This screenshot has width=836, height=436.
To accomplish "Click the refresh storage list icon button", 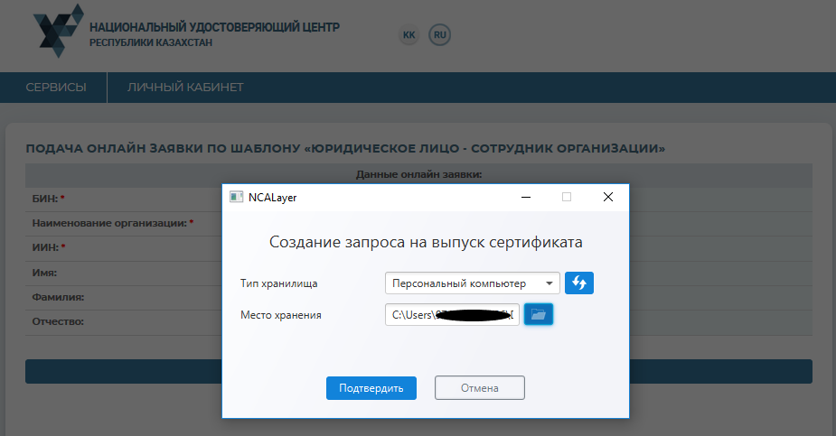I will (x=579, y=283).
